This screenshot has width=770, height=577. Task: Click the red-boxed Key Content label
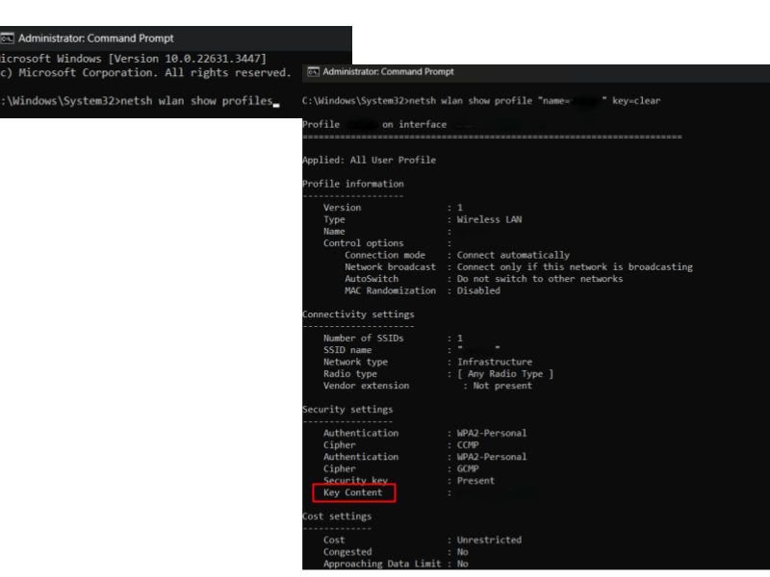click(353, 492)
